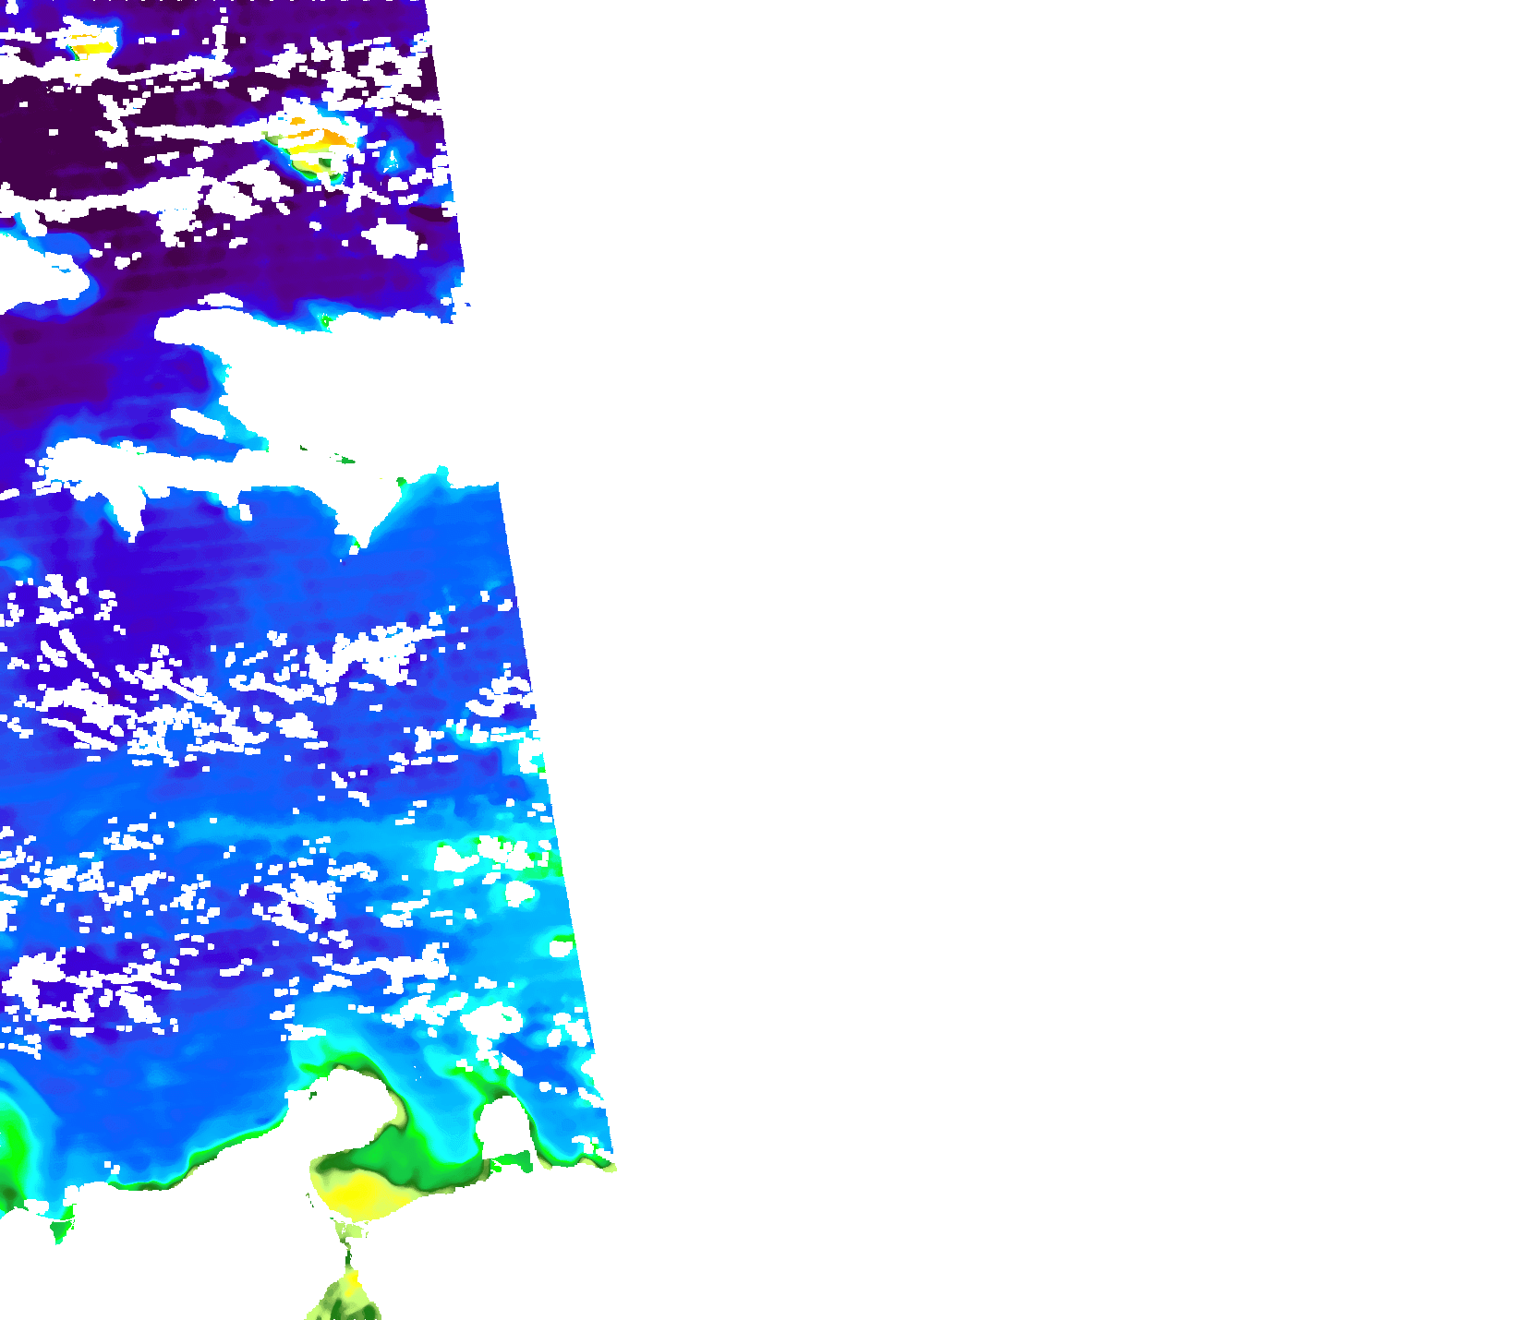Viewport: 1524px width, 1320px height.
Task: Click the orange-yellow patch near the top-left corner
Action: (92, 45)
